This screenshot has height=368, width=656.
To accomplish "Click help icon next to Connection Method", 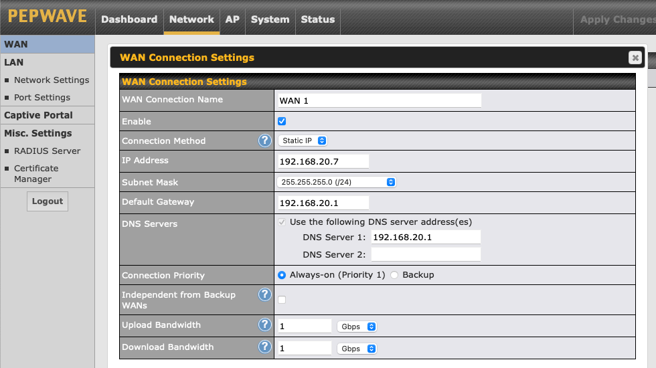I will click(x=264, y=141).
